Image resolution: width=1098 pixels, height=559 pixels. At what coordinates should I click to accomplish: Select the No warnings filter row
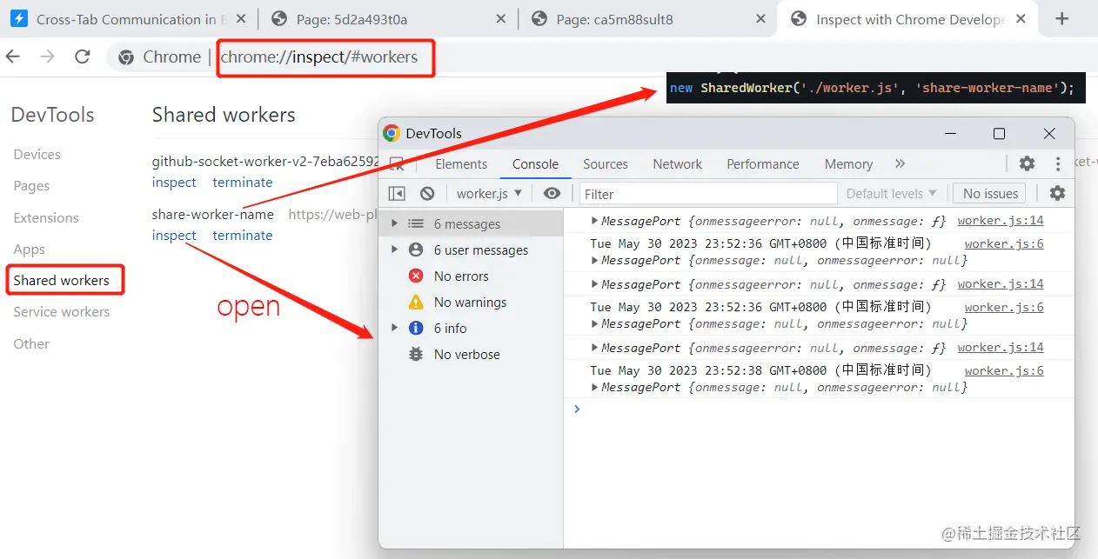coord(471,302)
